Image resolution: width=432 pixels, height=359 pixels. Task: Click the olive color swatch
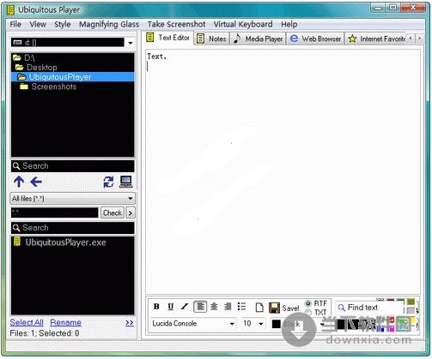click(x=411, y=302)
